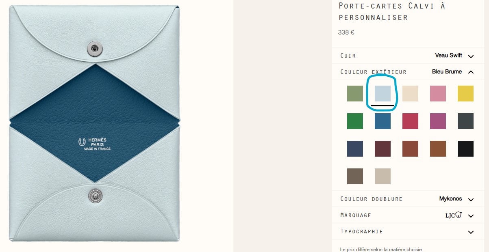Viewport: 489px width, 252px height.
Task: Select the bright green color swatch
Action: 355,121
